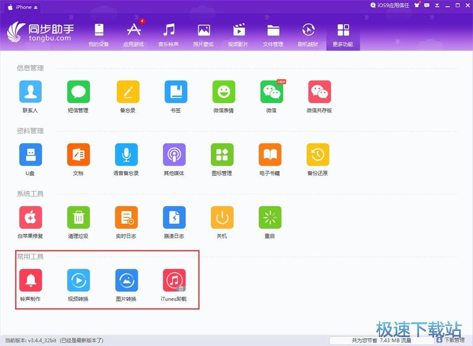This screenshot has width=473, height=346.
Task: Open 视频转换 video converter
Action: [78, 280]
